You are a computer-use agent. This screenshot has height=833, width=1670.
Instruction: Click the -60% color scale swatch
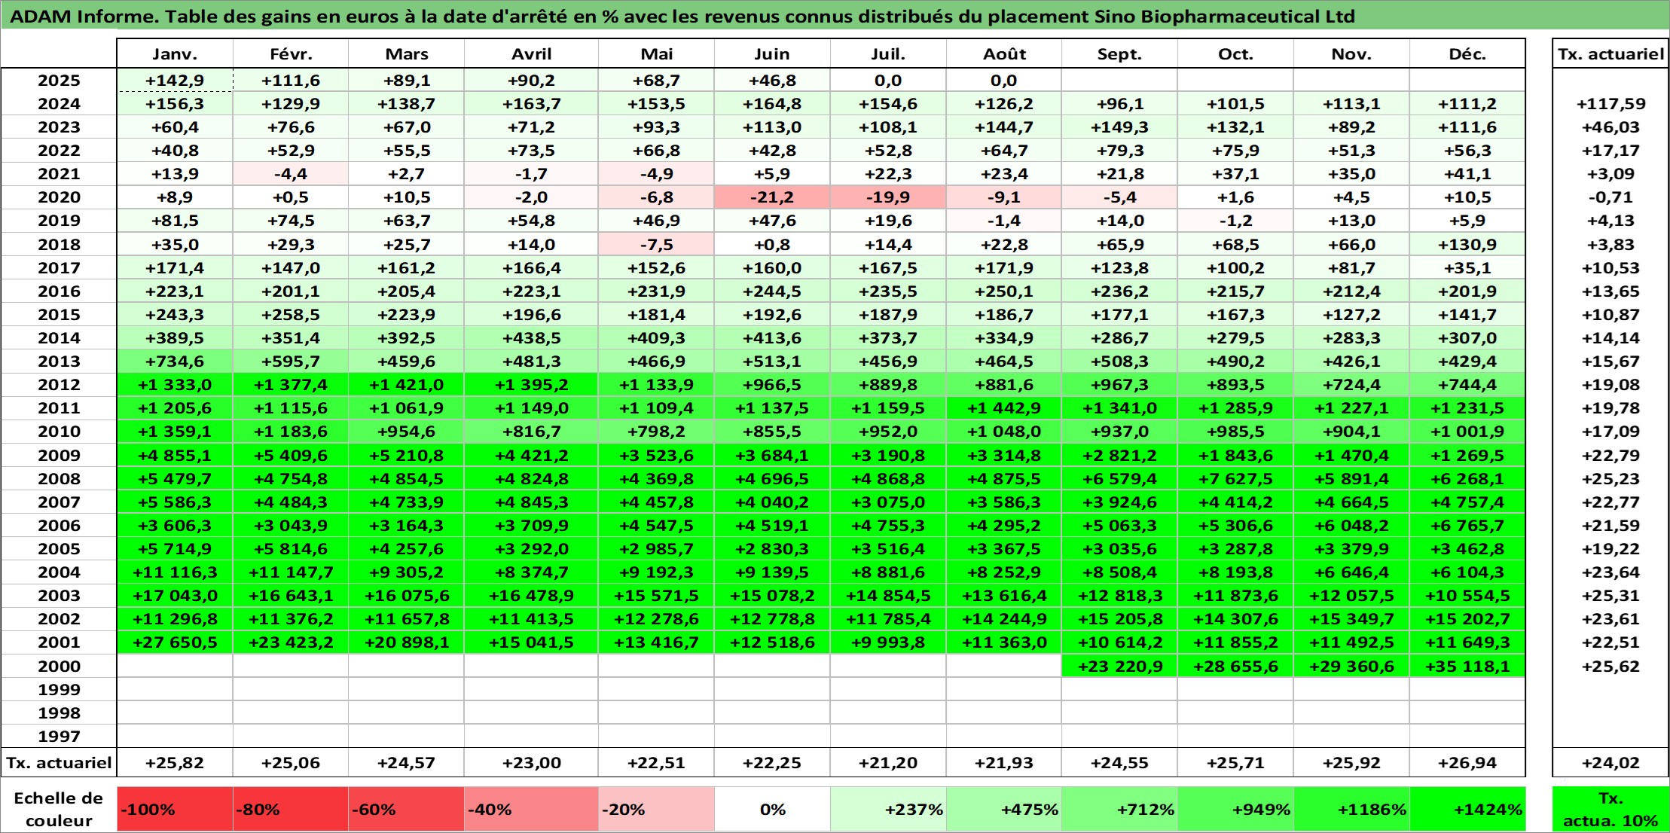[x=407, y=810]
